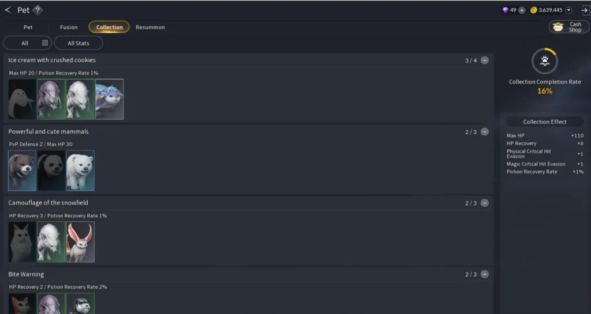Click the back arrow next to Pet
Image resolution: width=591 pixels, height=314 pixels.
8,10
